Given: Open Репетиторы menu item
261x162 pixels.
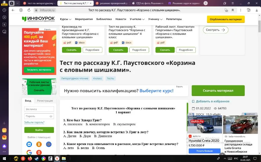Looking at the screenshot, I should pos(174,19).
